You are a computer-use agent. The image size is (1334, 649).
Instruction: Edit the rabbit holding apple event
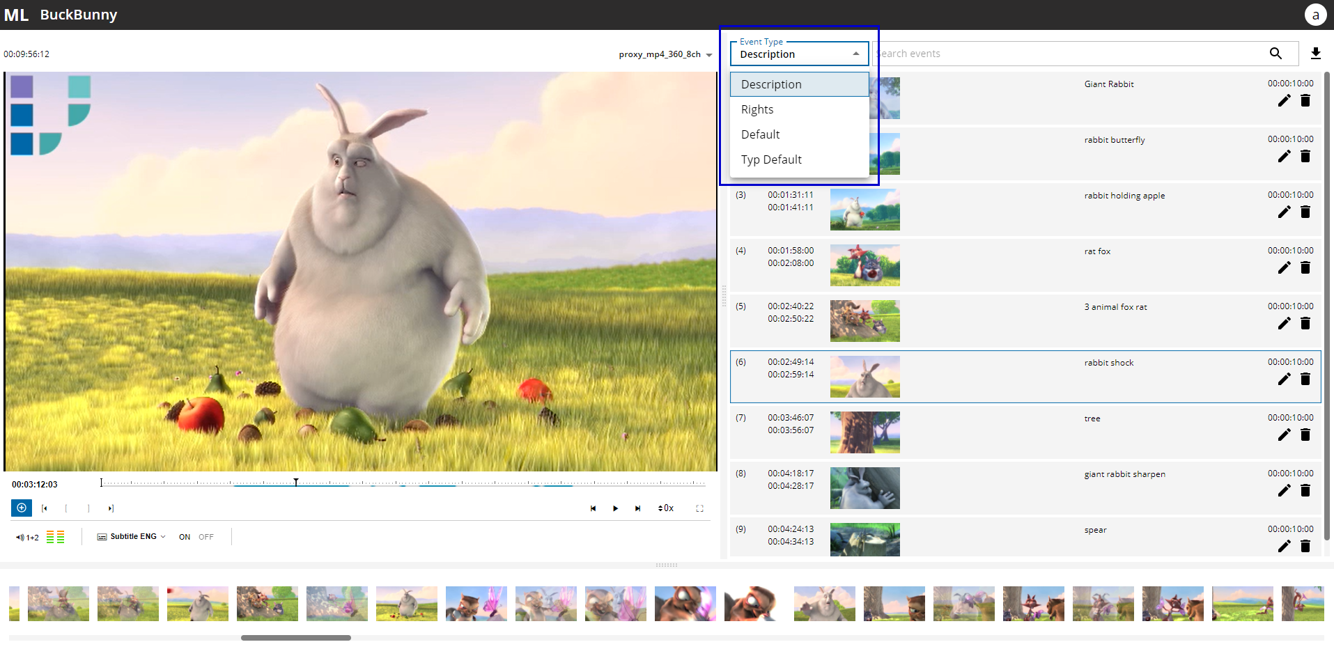pyautogui.click(x=1284, y=212)
